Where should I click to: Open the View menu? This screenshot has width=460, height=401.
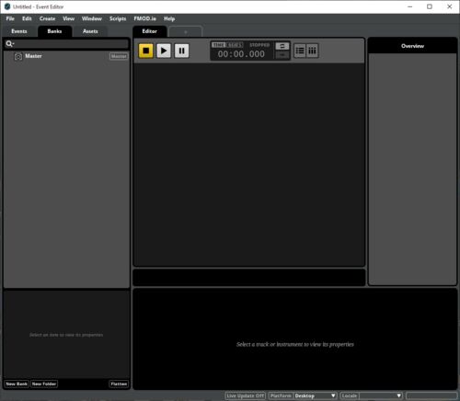click(68, 18)
